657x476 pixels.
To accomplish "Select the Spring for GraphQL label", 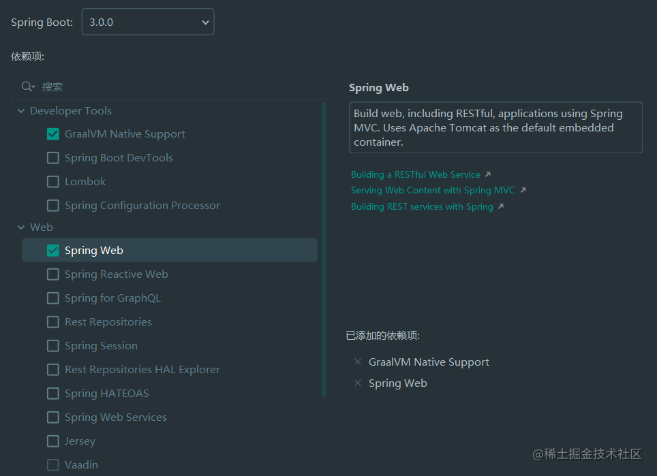I will pos(112,298).
